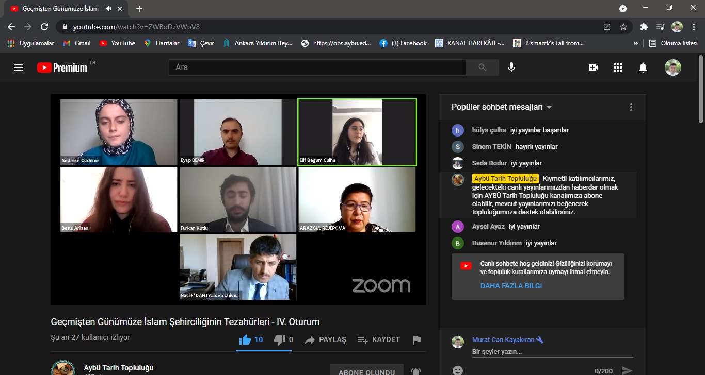Toggle the dislike button

tap(283, 340)
